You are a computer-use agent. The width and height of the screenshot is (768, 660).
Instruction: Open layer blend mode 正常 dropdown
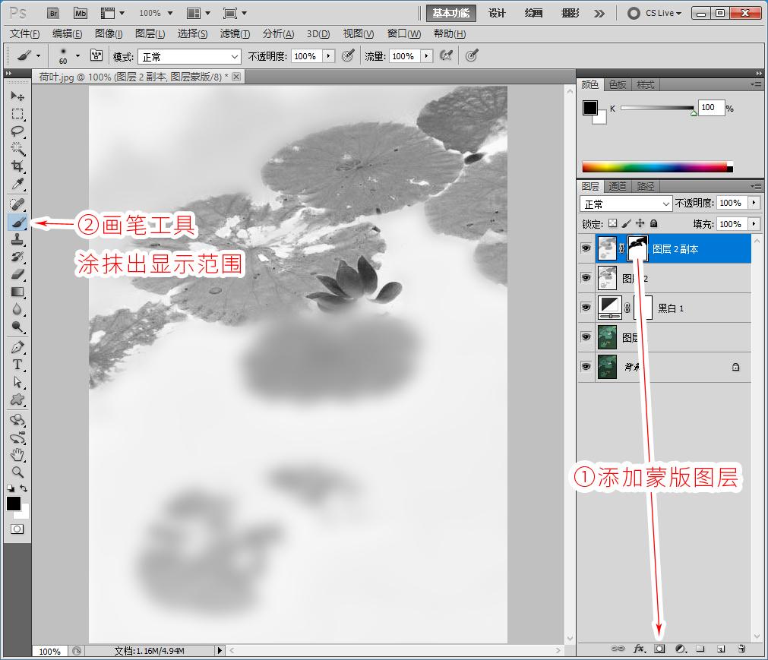point(626,204)
